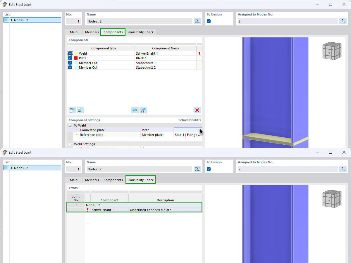Click the red X delete component icon
Screen dimensions: 351x263
click(197, 110)
